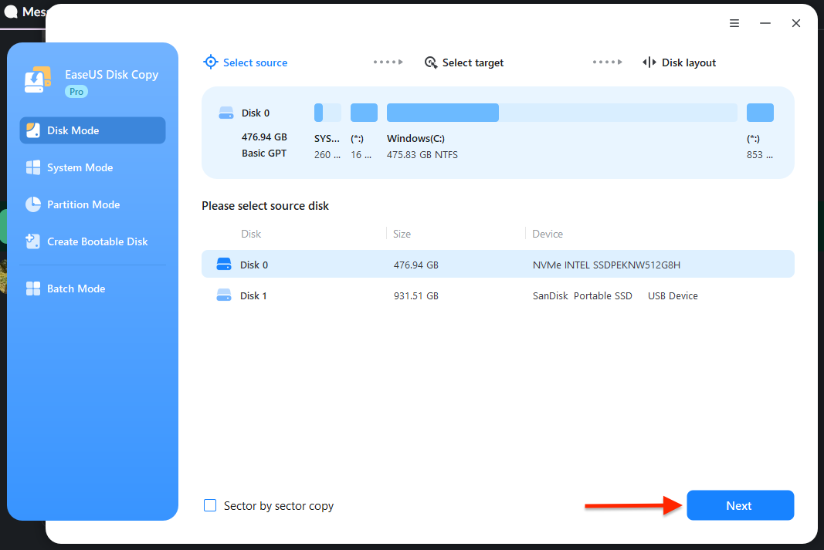Click the Select source step icon
The width and height of the screenshot is (824, 550).
(x=210, y=62)
